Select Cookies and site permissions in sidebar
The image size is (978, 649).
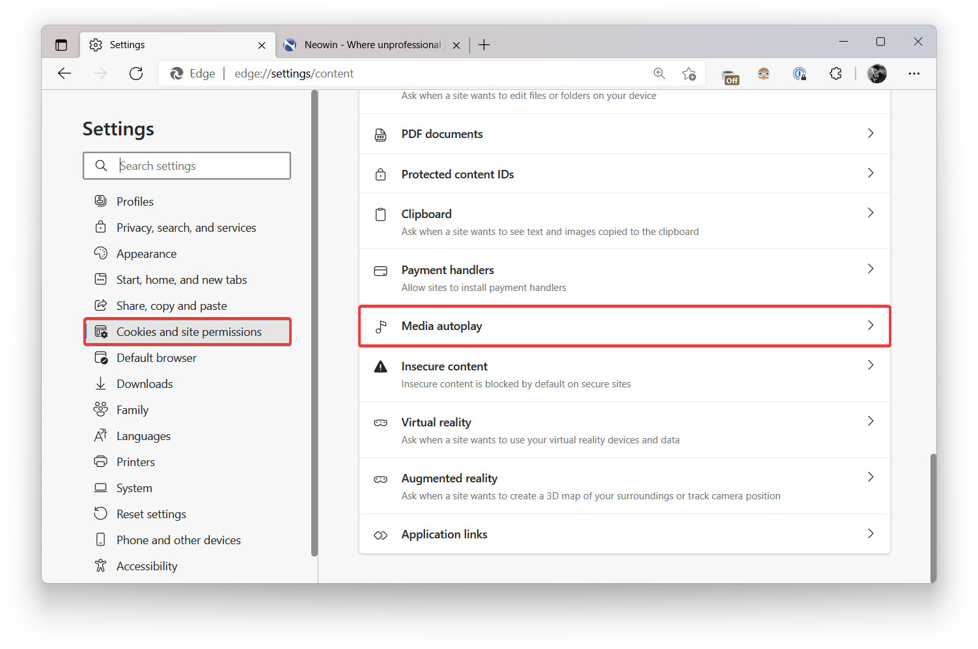[189, 331]
